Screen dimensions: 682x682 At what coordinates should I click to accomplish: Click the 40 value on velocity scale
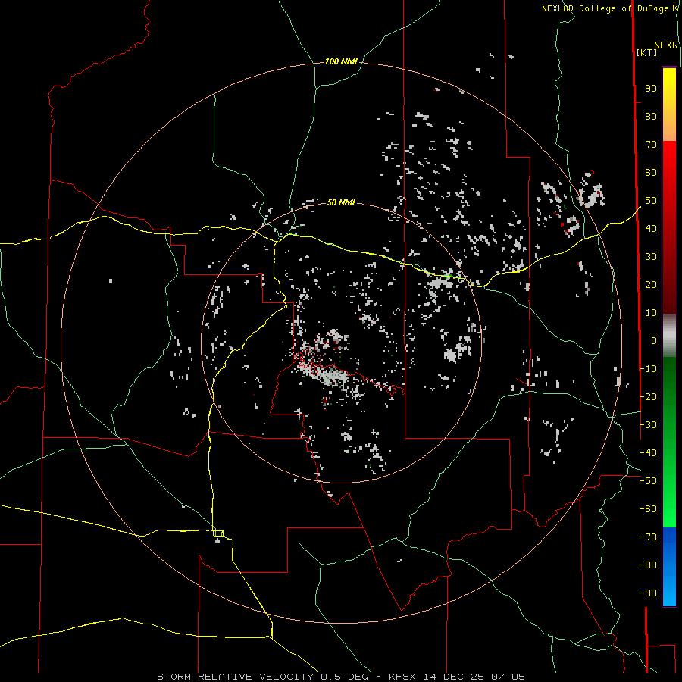651,229
